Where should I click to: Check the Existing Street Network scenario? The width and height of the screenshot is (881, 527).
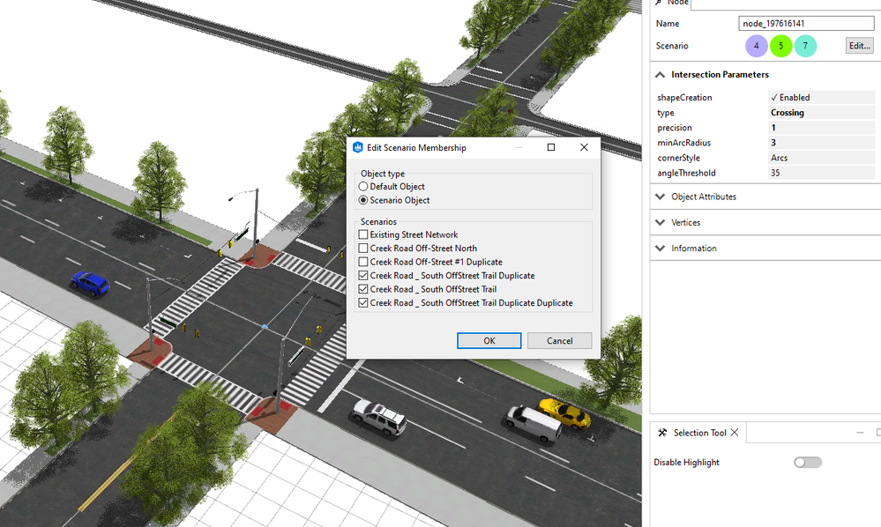pyautogui.click(x=363, y=234)
